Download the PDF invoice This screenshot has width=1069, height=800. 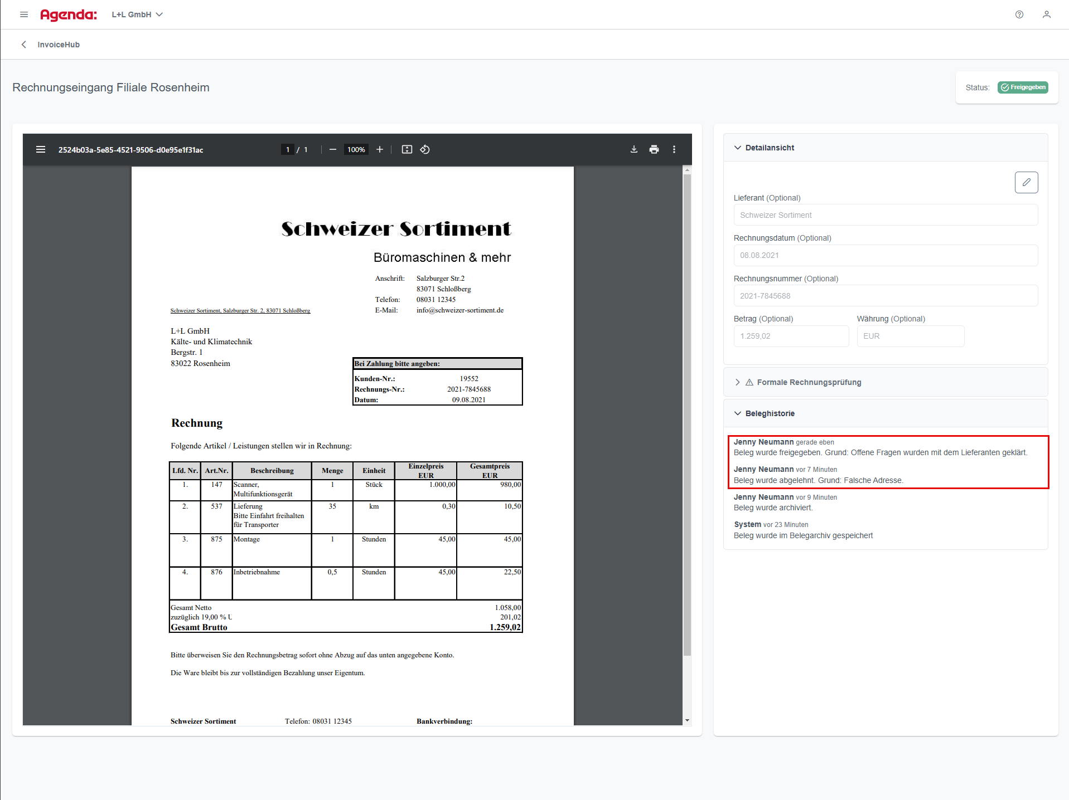(x=634, y=149)
